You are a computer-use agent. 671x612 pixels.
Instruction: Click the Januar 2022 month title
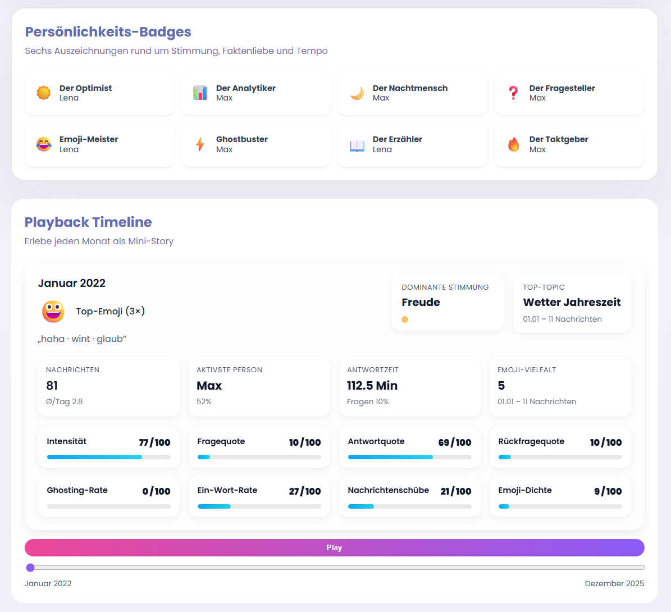pos(72,283)
